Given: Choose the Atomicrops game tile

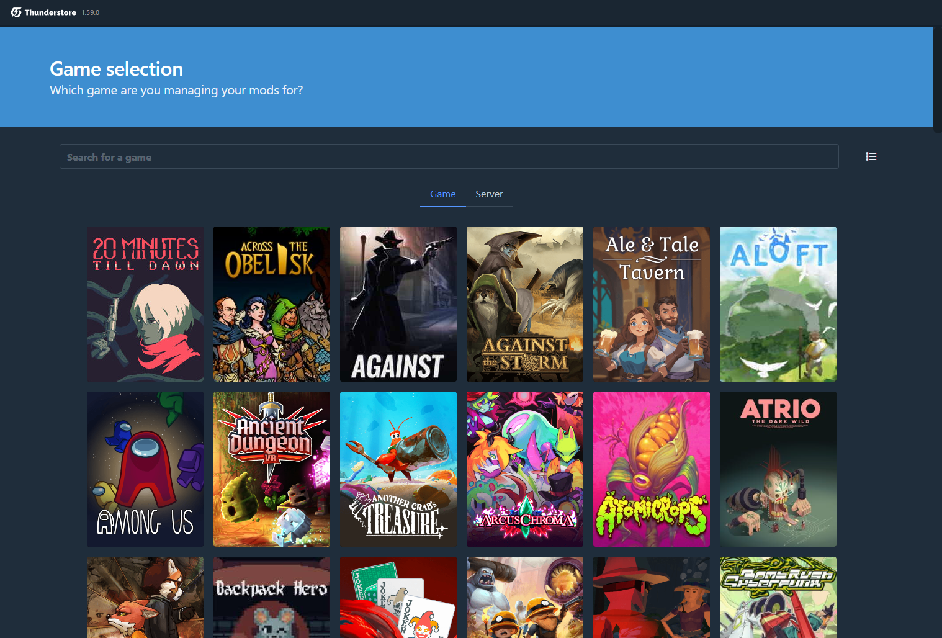Looking at the screenshot, I should (x=652, y=469).
